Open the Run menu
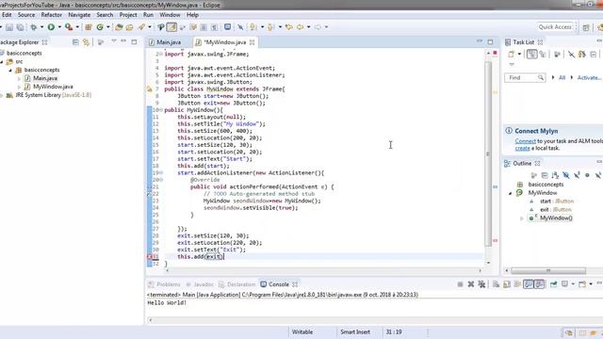603x339 pixels. click(148, 15)
